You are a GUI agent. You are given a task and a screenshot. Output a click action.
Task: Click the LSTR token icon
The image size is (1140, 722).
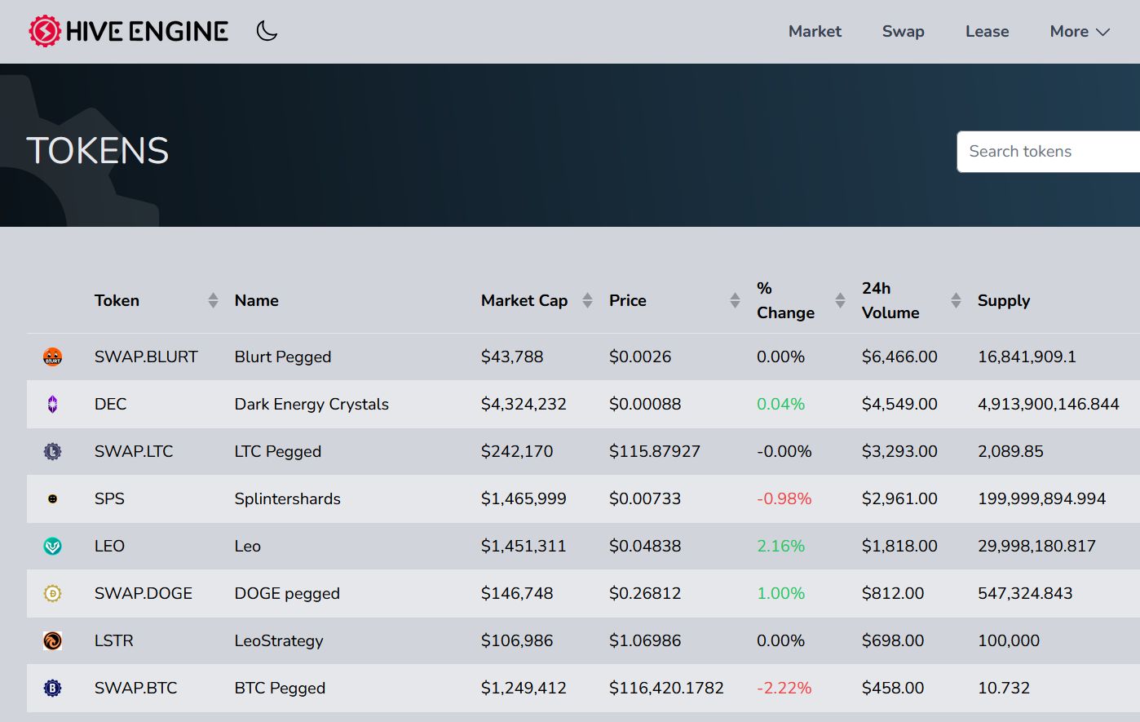point(52,640)
